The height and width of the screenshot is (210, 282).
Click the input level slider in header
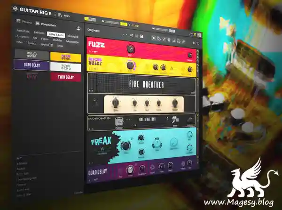(x=111, y=23)
